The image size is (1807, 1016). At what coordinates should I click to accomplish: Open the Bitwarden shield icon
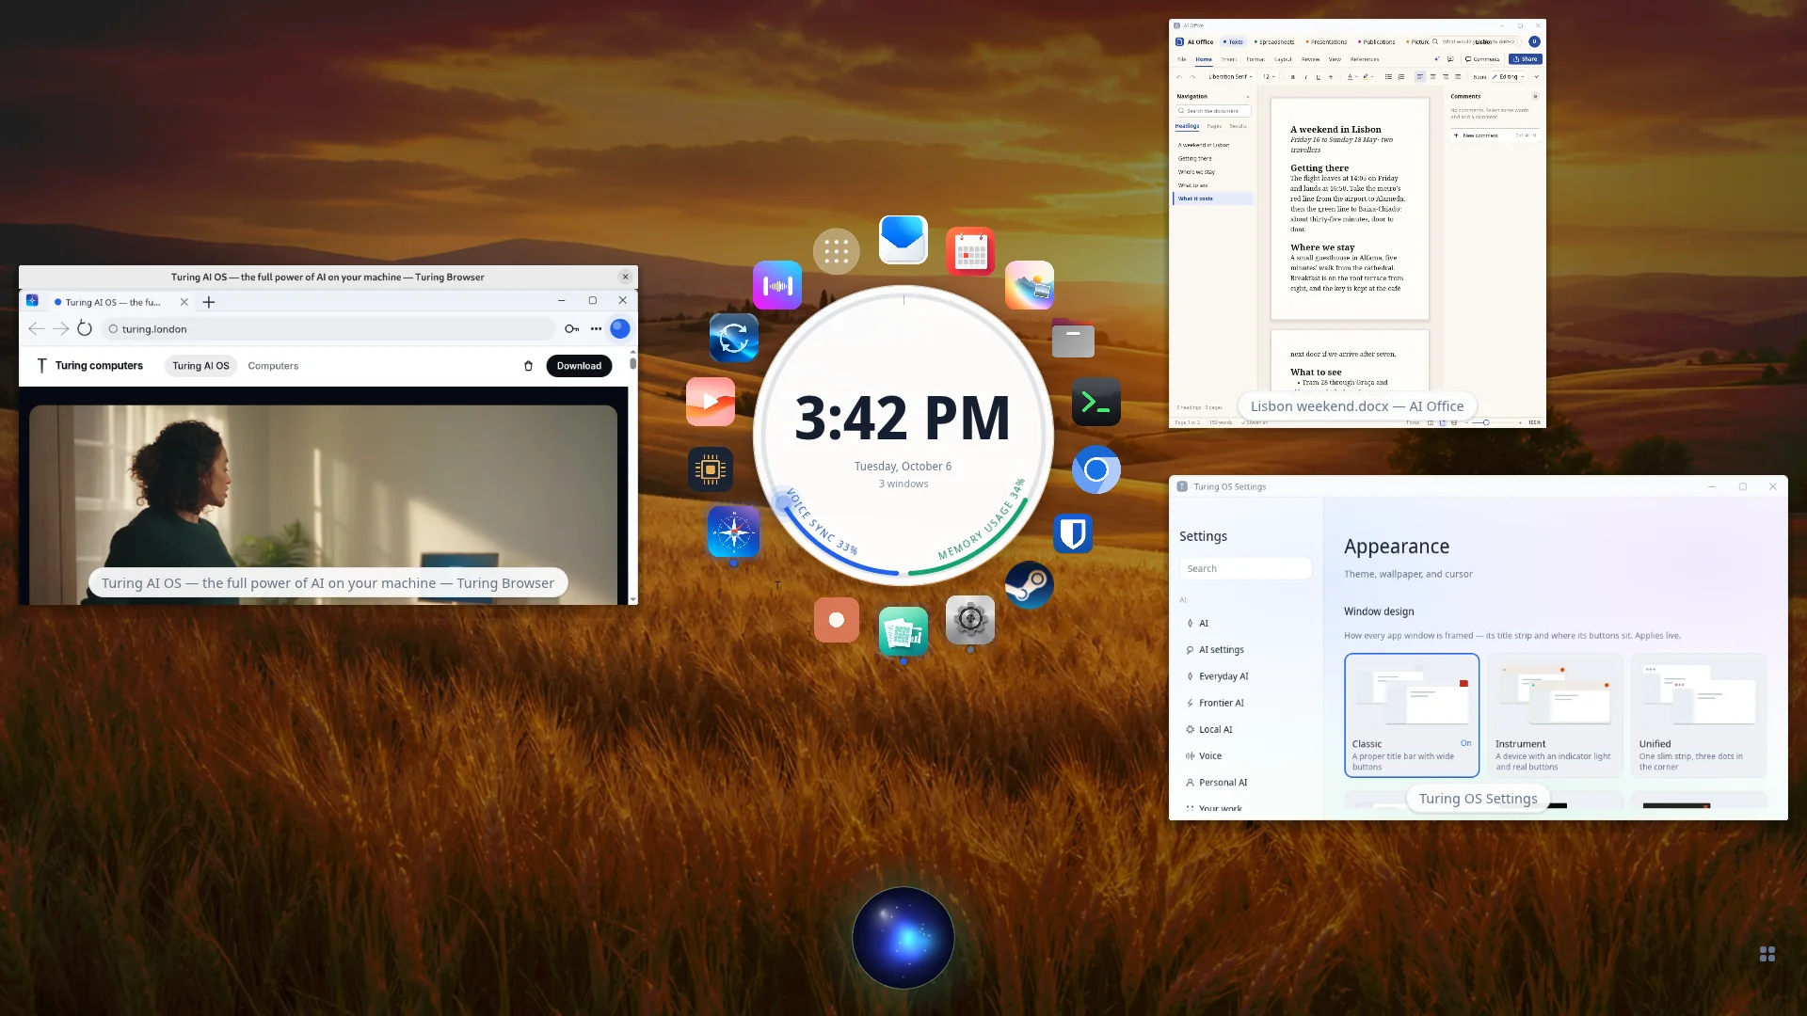(x=1074, y=533)
